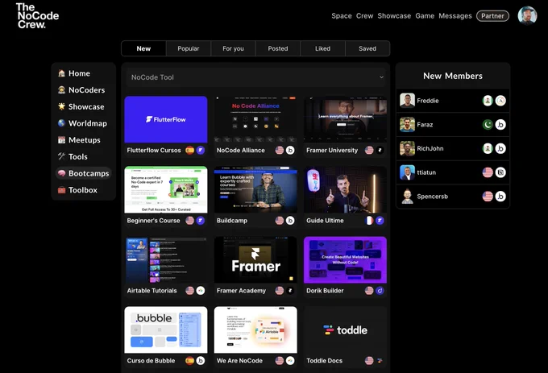Open the Framer Academy thumbnail

tap(255, 260)
